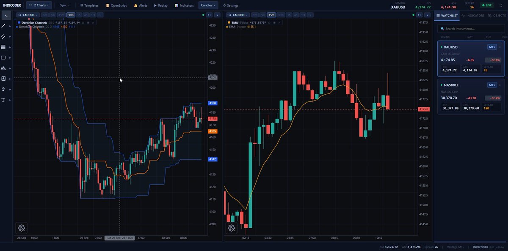Select the parallel channel drawing tool
508x251 pixels.
[x=3, y=37]
